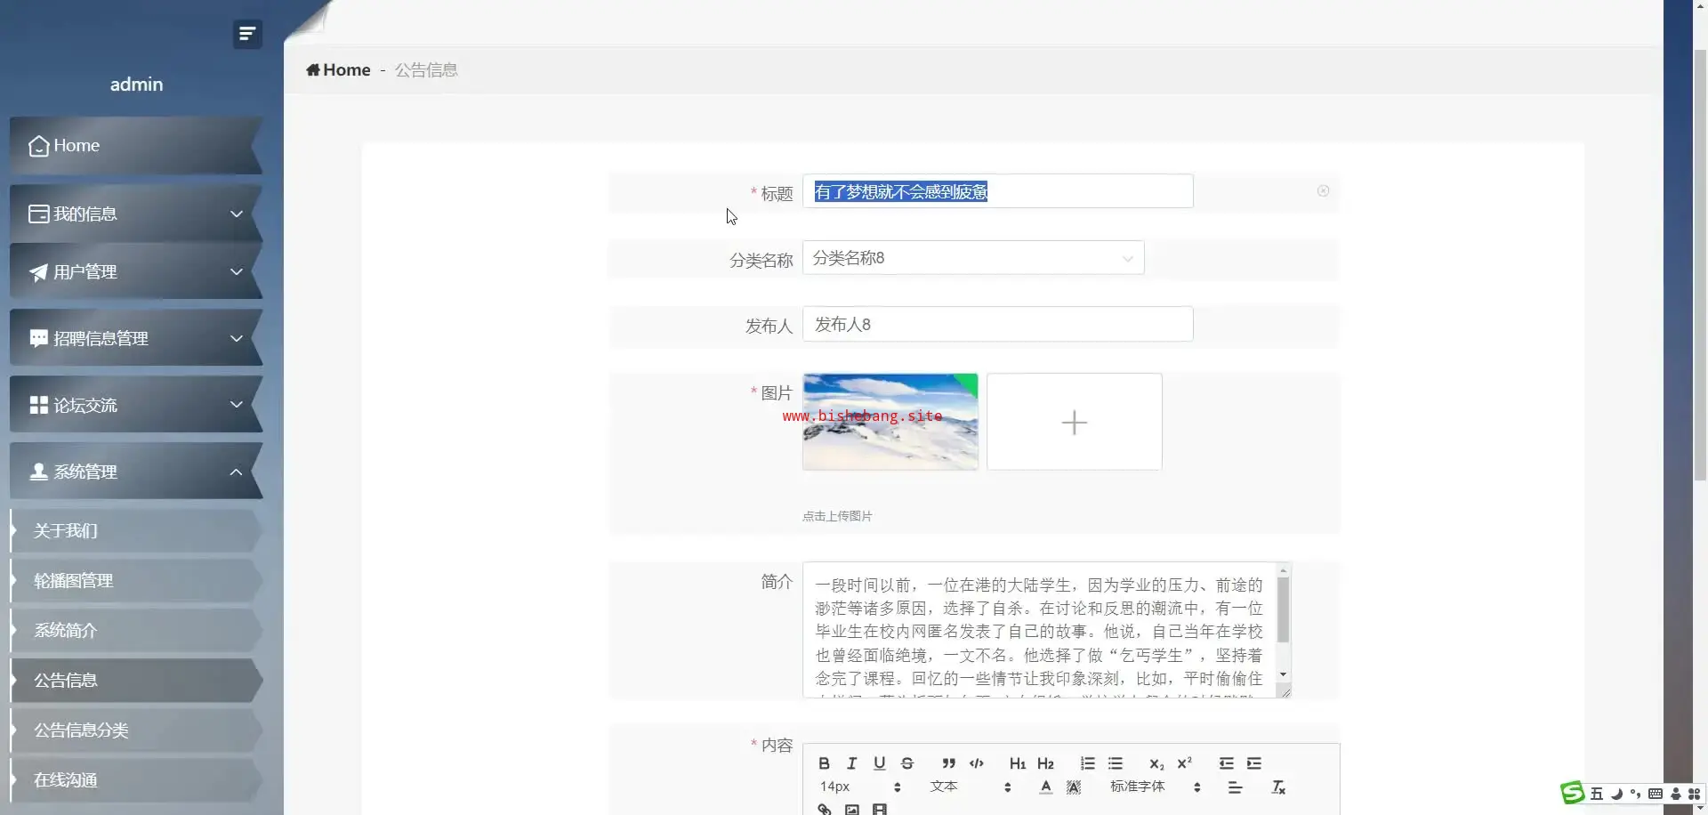Open 轮播图管理 in the sidebar
The image size is (1708, 815).
click(x=73, y=581)
